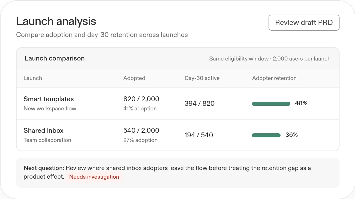Open the Review draft PRD button
The width and height of the screenshot is (355, 199).
304,23
